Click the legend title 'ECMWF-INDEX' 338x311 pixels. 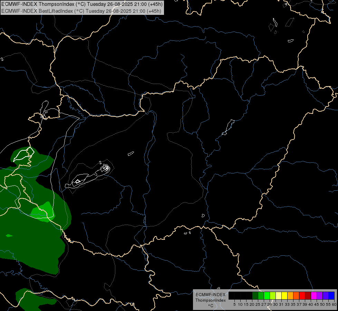click(x=211, y=295)
